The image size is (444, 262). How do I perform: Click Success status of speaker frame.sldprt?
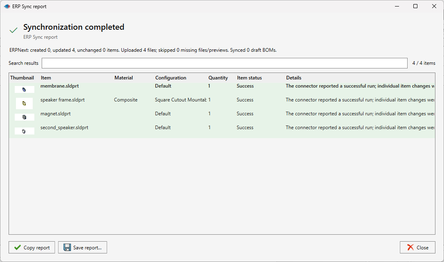coord(245,100)
